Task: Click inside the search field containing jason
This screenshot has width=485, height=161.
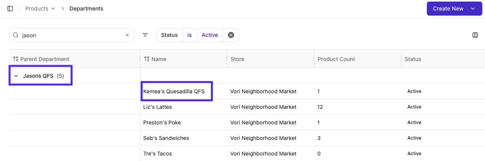Action: click(x=72, y=35)
